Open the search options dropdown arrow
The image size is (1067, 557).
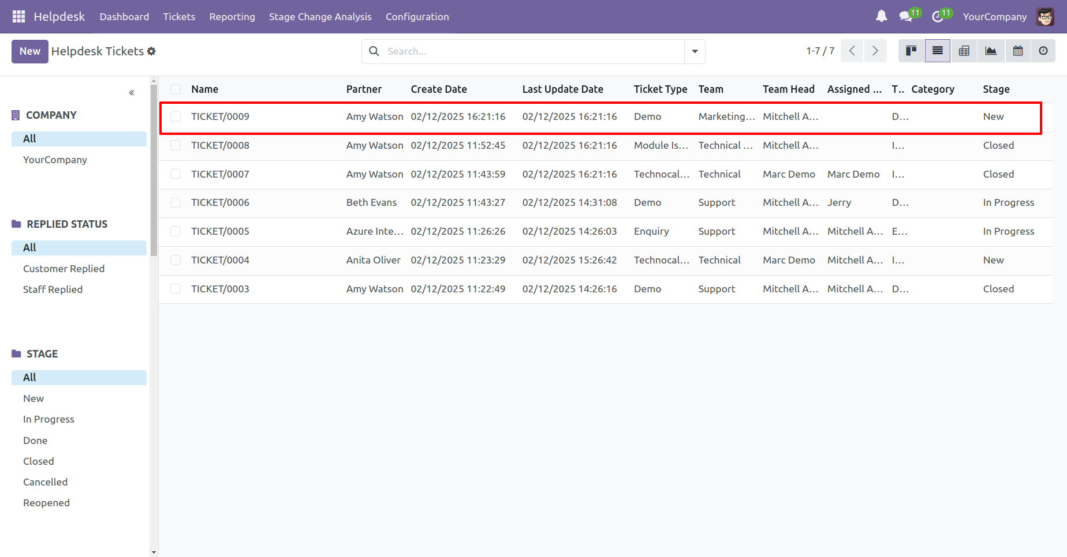pyautogui.click(x=695, y=51)
